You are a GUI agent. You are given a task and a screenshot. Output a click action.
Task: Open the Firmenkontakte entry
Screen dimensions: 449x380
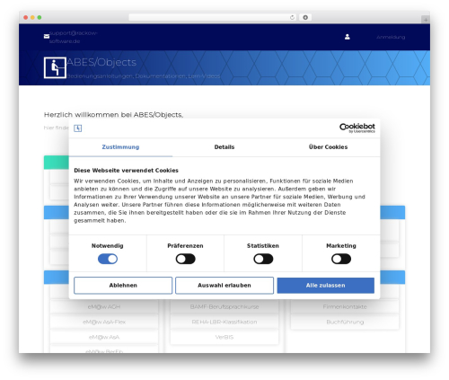(x=345, y=307)
